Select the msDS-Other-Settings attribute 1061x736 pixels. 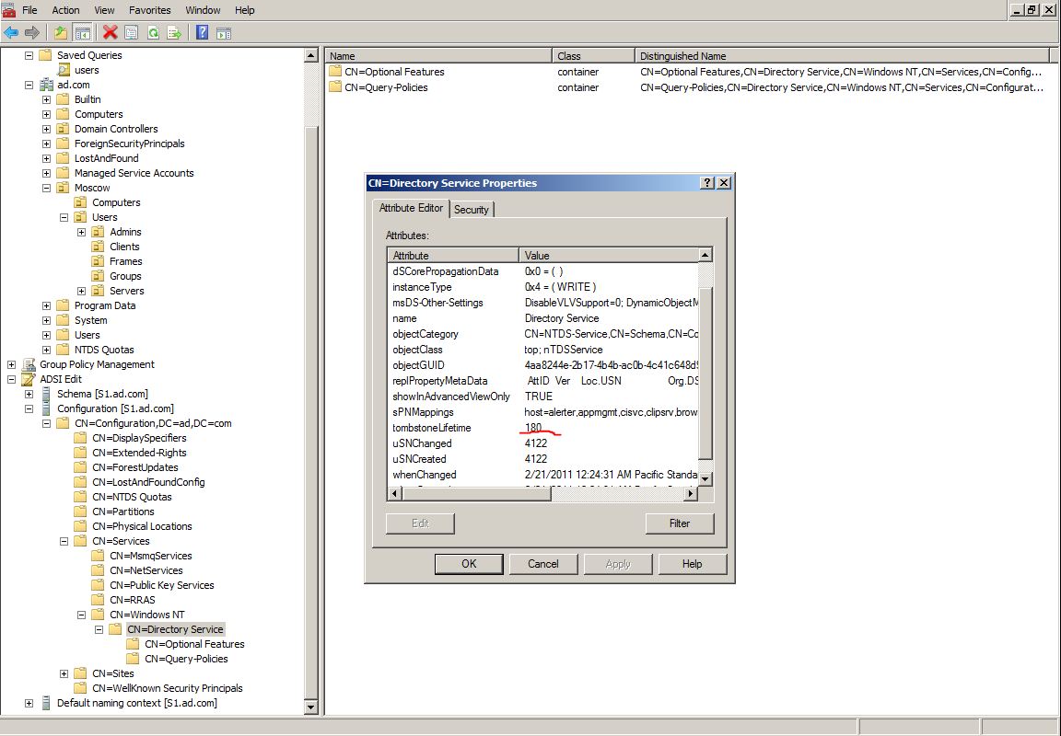[x=542, y=303]
